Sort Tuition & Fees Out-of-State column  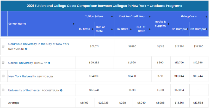pyautogui.click(x=112, y=29)
